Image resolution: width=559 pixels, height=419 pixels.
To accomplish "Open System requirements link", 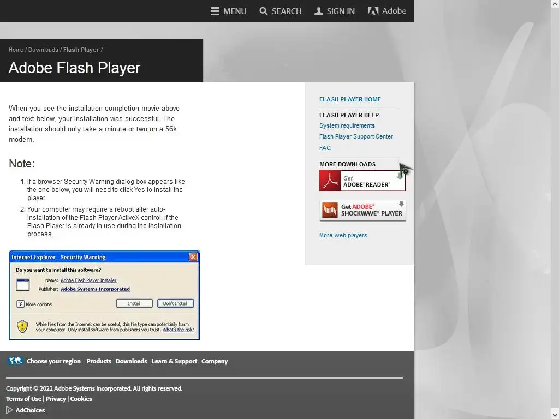I will tap(347, 126).
